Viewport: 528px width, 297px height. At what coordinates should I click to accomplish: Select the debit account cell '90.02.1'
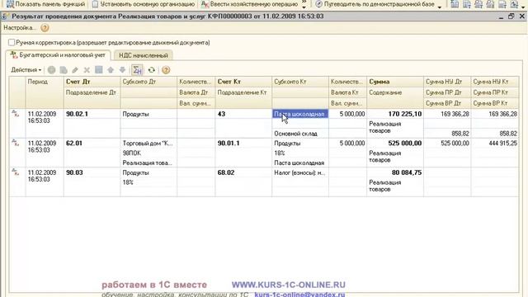click(x=92, y=114)
